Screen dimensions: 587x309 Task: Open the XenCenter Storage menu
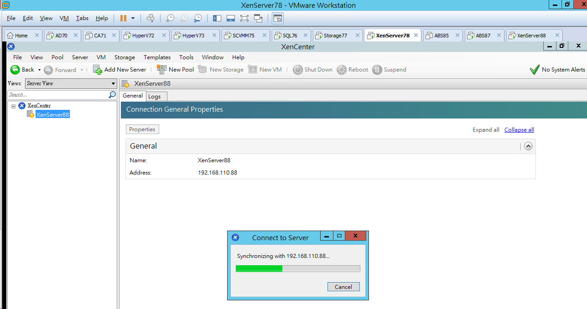pos(125,57)
